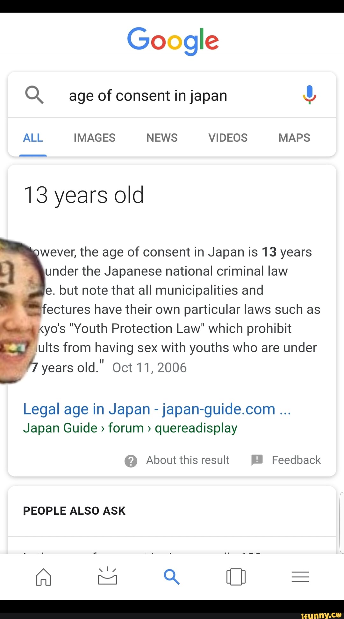Select the ALL results tab

33,138
